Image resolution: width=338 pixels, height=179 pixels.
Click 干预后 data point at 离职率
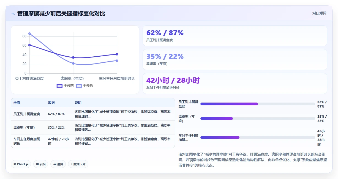click(73, 64)
